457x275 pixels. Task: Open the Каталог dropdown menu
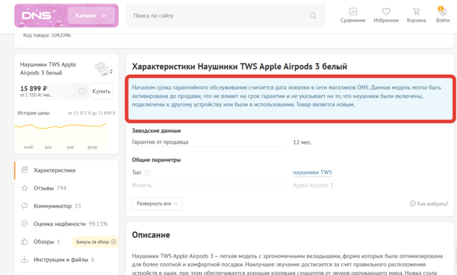pyautogui.click(x=91, y=15)
